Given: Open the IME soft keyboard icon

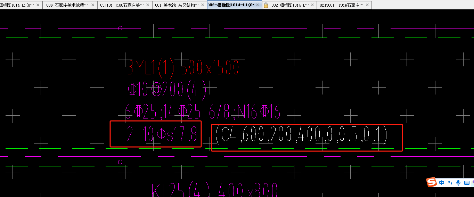Looking at the screenshot, I should pyautogui.click(x=467, y=182).
